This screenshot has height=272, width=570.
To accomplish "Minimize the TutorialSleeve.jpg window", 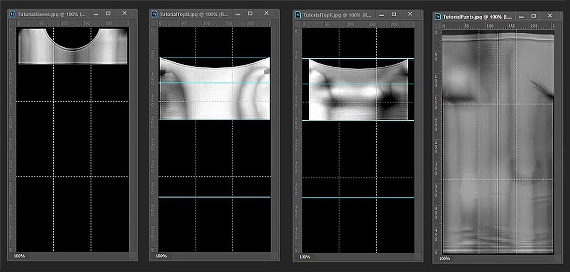I will click(x=95, y=14).
